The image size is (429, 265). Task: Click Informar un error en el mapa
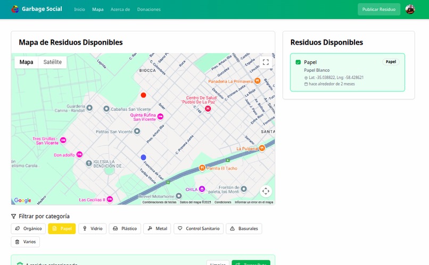click(x=254, y=202)
